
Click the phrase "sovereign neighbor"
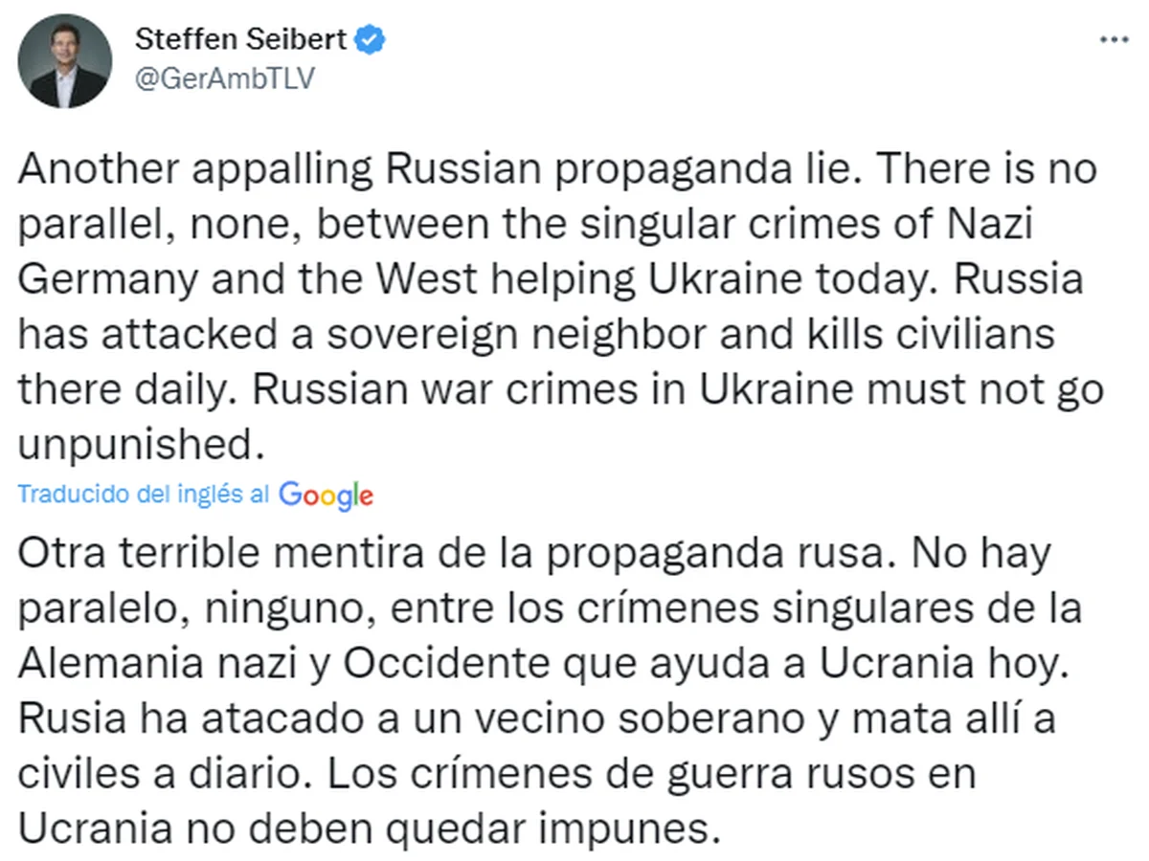coord(503,337)
